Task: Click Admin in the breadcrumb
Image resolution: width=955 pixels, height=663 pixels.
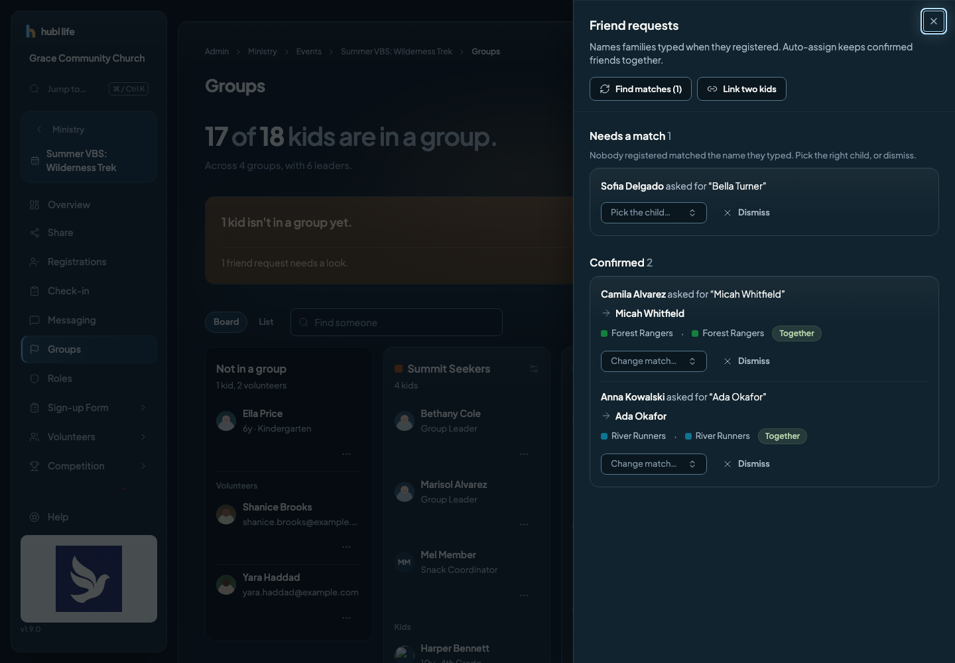Action: (x=217, y=52)
